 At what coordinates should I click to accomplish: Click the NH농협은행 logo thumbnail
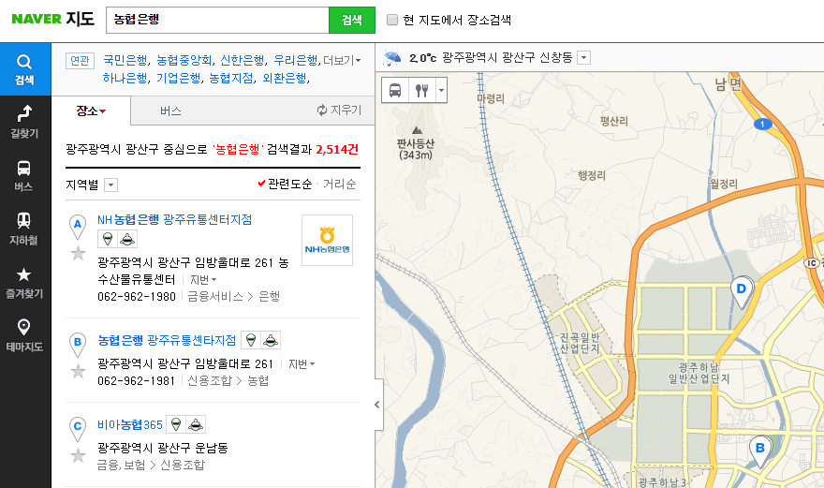327,241
